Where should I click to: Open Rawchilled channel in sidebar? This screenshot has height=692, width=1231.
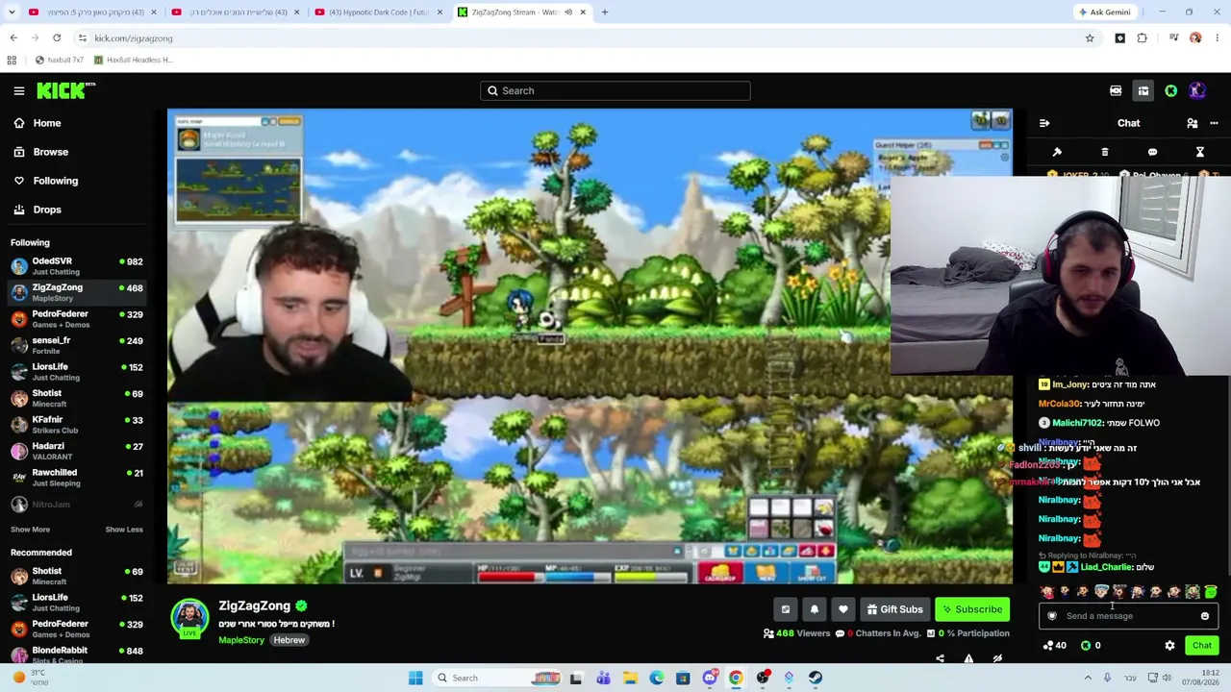pyautogui.click(x=77, y=478)
